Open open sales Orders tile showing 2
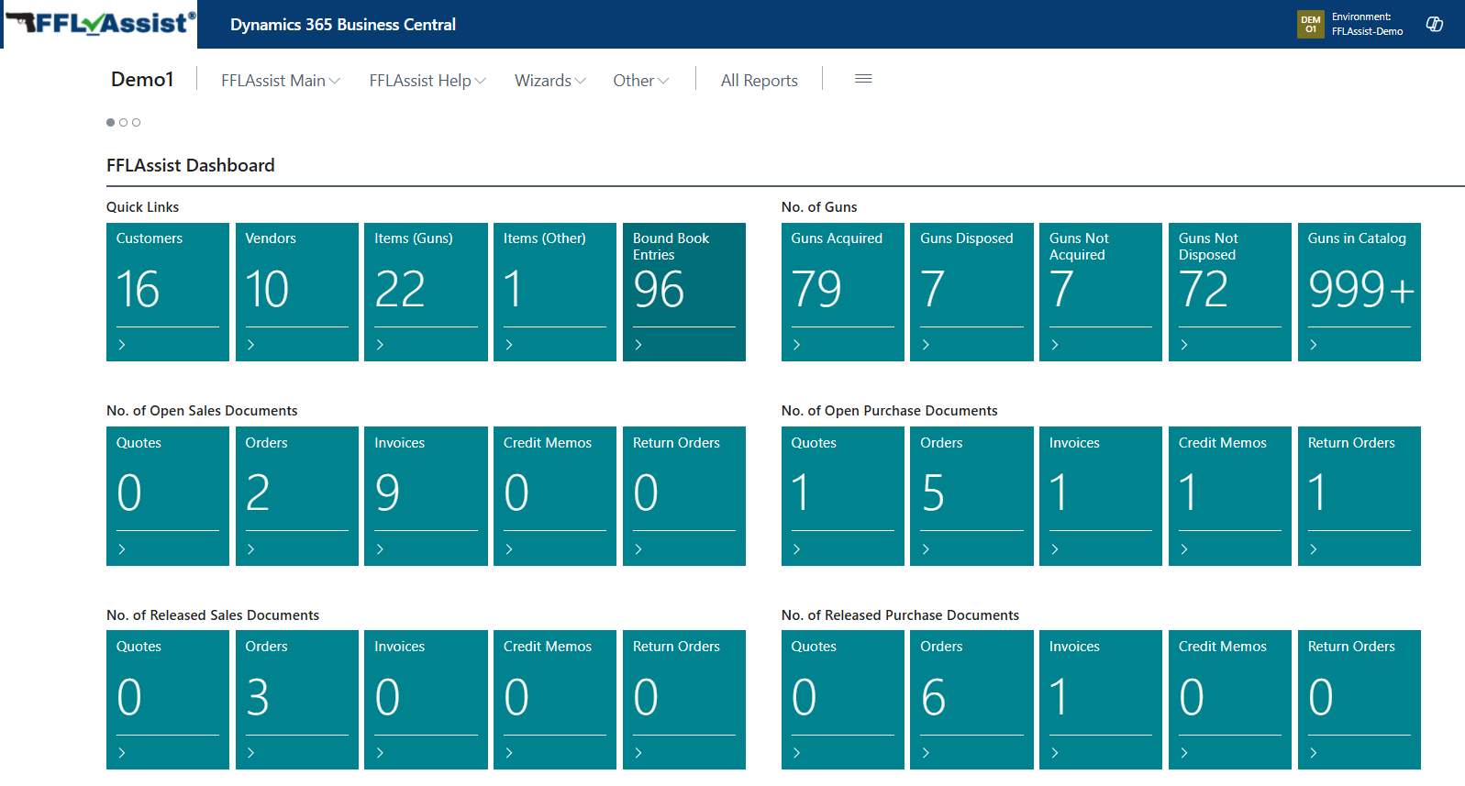Screen dimensions: 1465x786 click(297, 496)
